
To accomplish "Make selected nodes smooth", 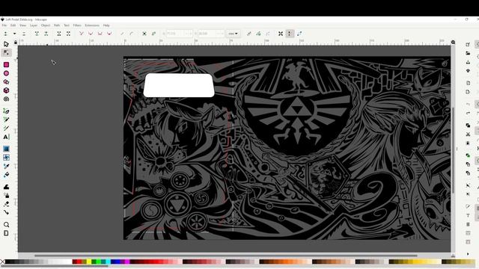I will click(x=91, y=34).
